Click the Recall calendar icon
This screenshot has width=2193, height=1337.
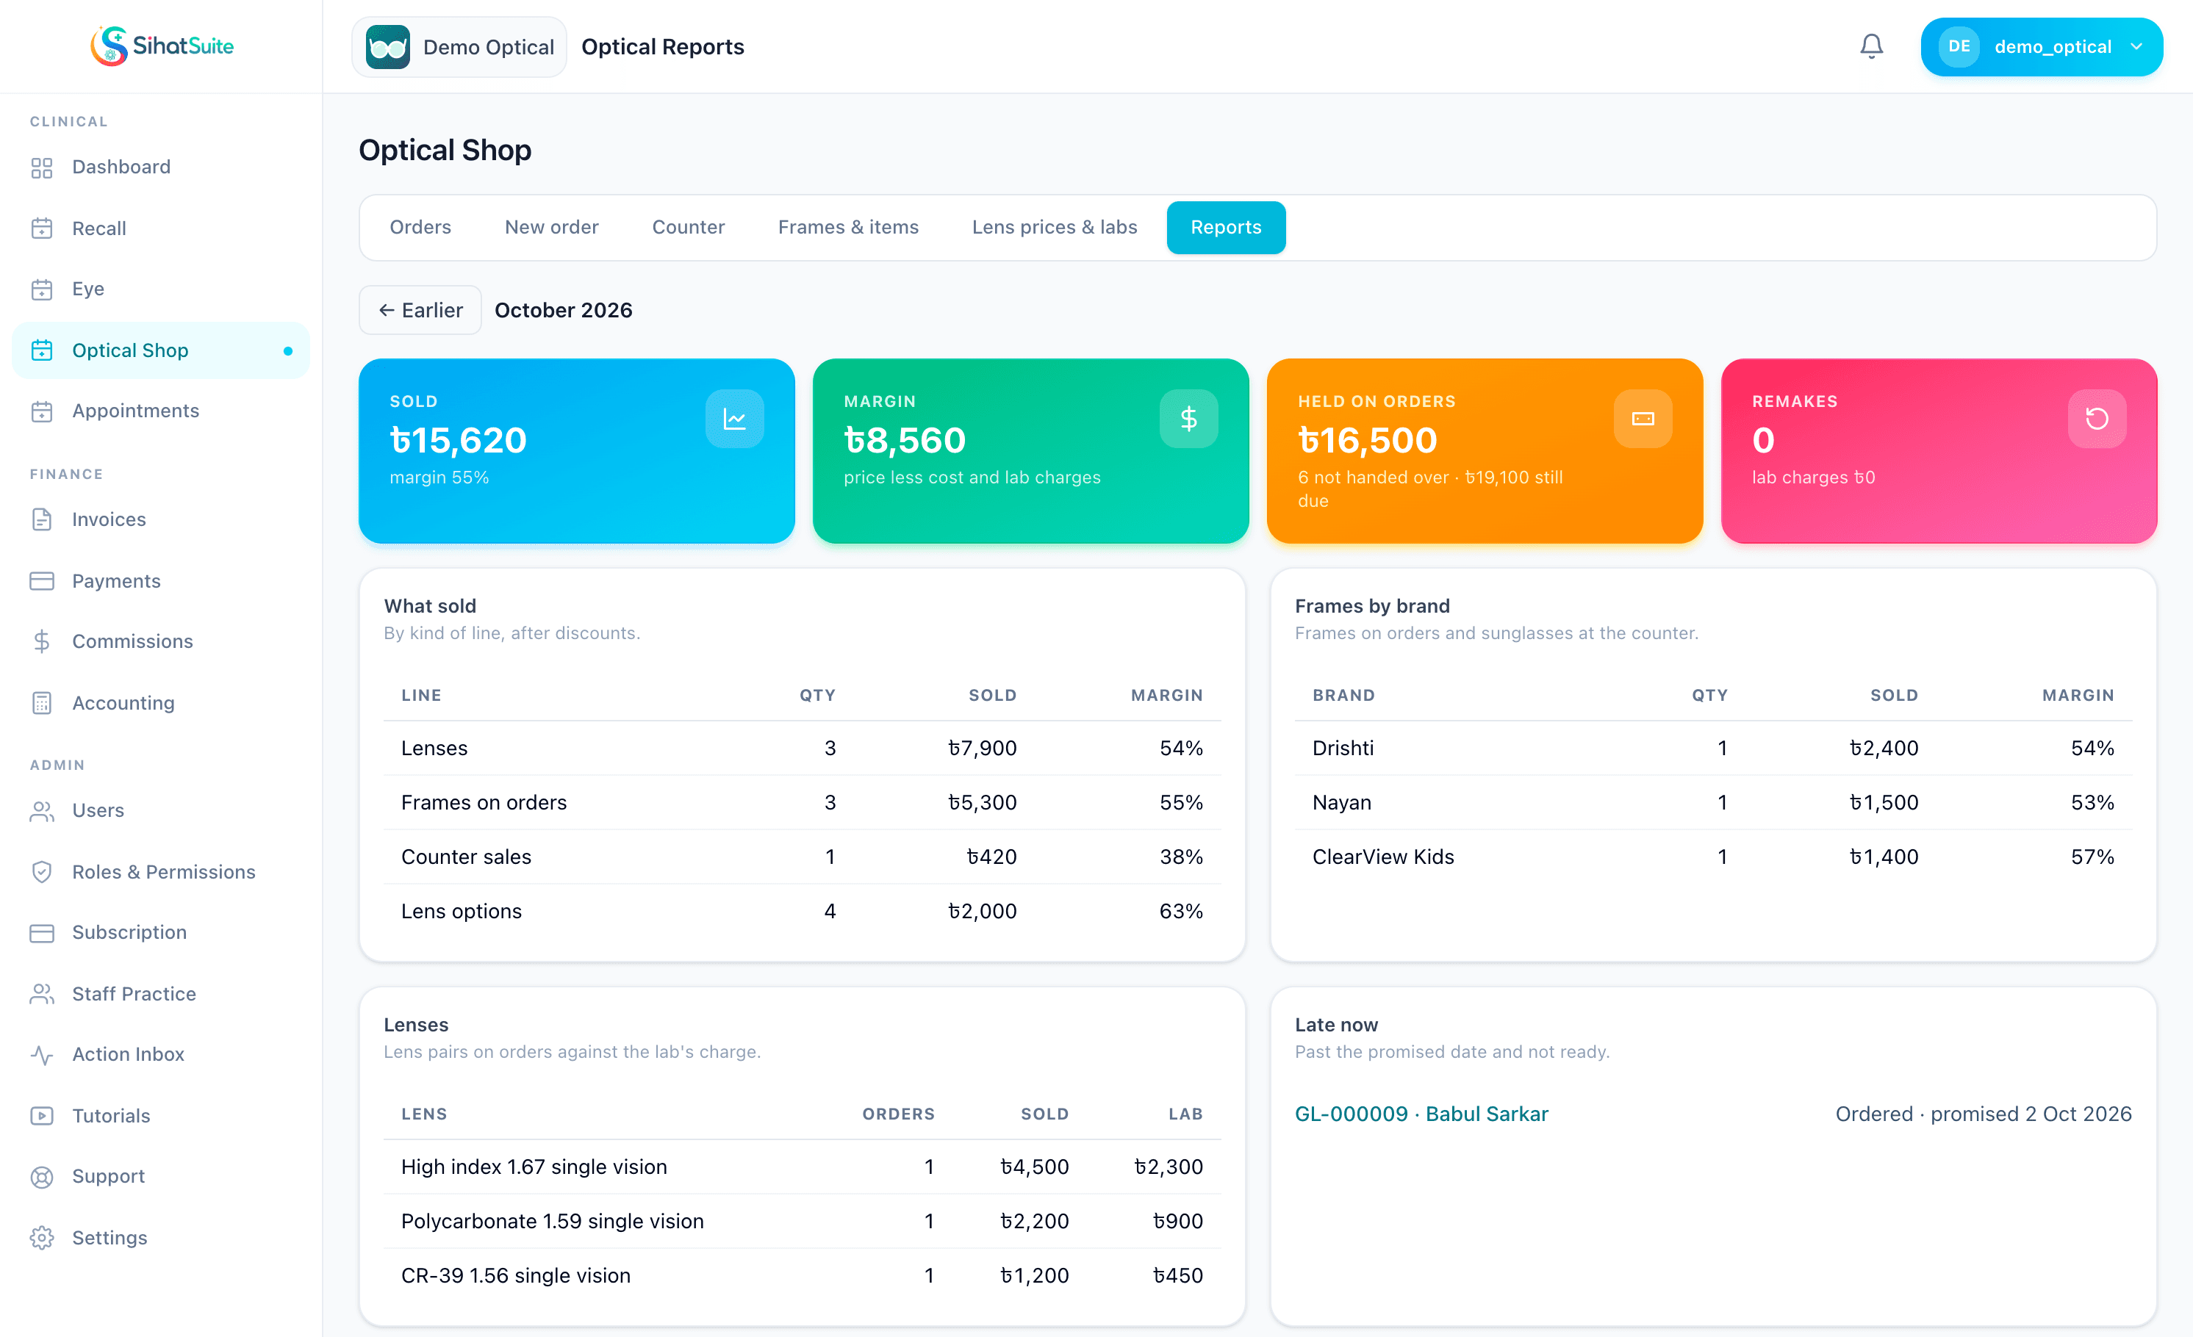point(42,228)
